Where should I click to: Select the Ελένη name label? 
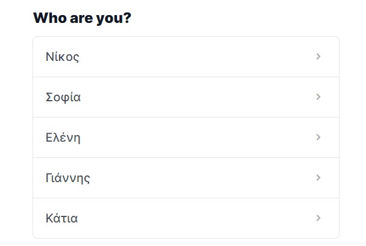coord(63,137)
